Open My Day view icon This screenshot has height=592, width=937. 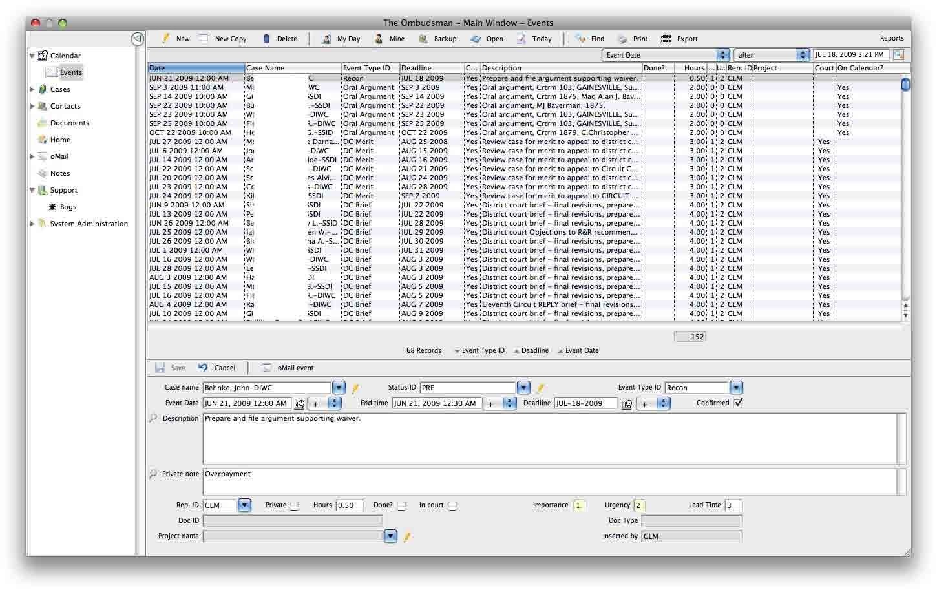[x=326, y=39]
